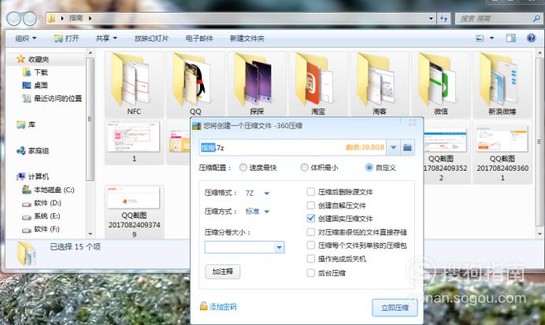Open the 淘宝 folder
Screen dimensions: 545x325
pos(318,84)
